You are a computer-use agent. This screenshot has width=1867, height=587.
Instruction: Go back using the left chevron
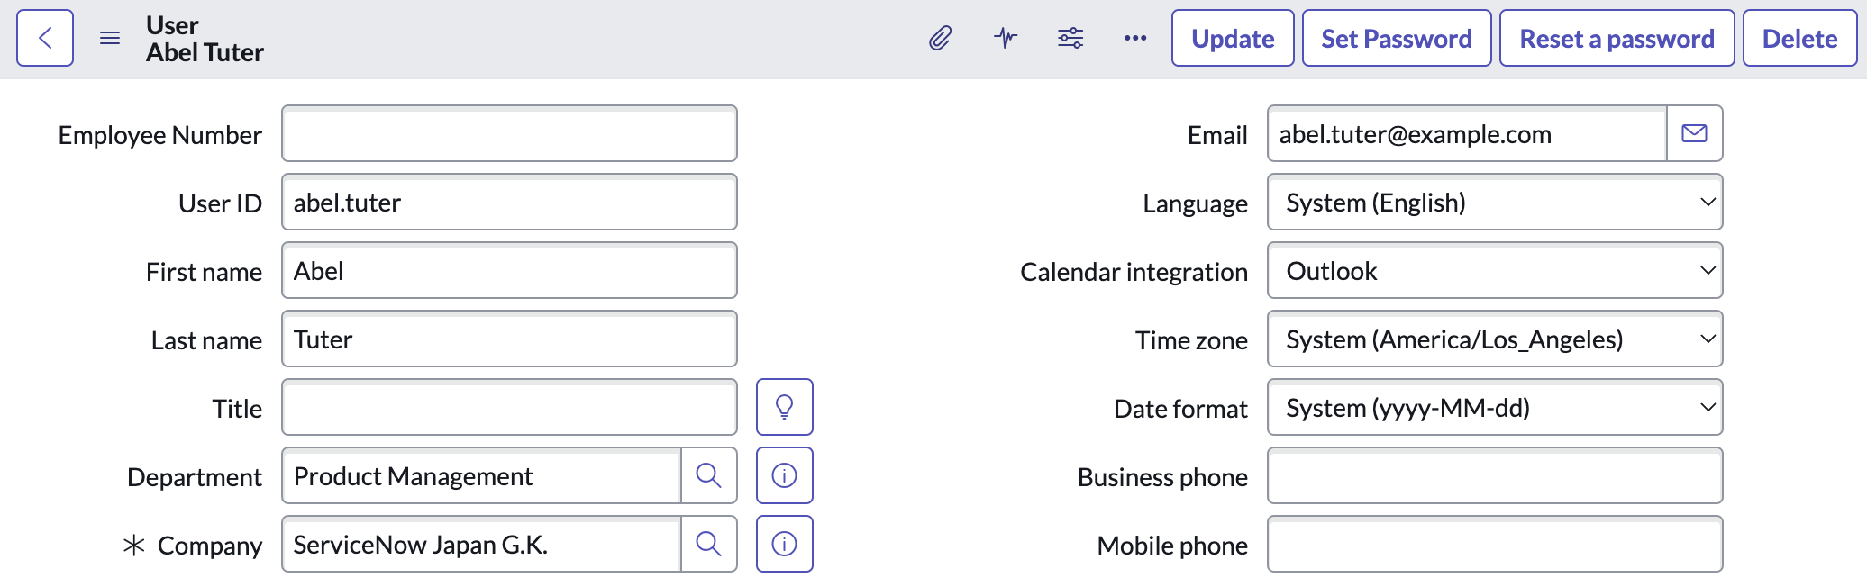pyautogui.click(x=44, y=38)
